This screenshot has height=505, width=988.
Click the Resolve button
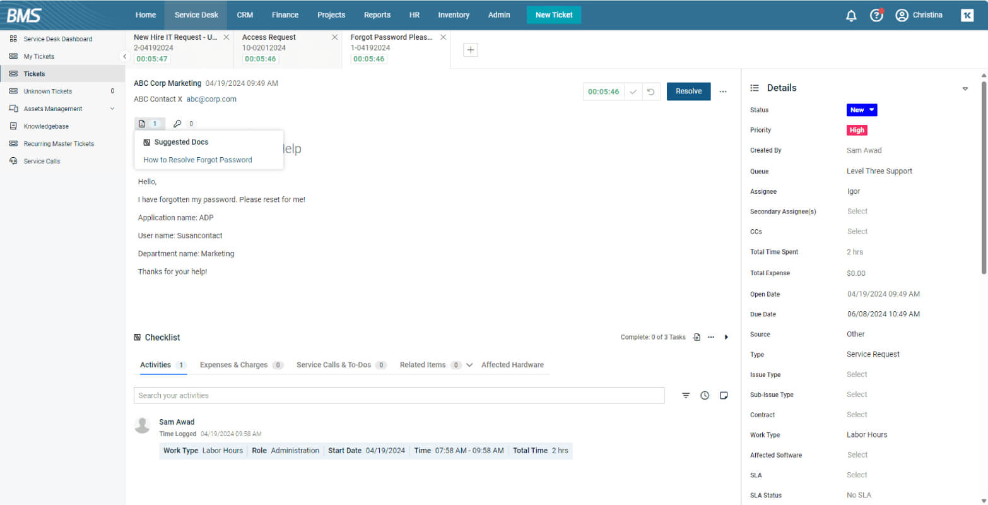tap(688, 92)
